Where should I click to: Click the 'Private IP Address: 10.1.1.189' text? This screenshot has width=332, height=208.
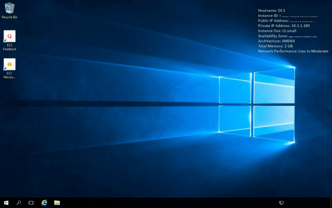tap(284, 26)
